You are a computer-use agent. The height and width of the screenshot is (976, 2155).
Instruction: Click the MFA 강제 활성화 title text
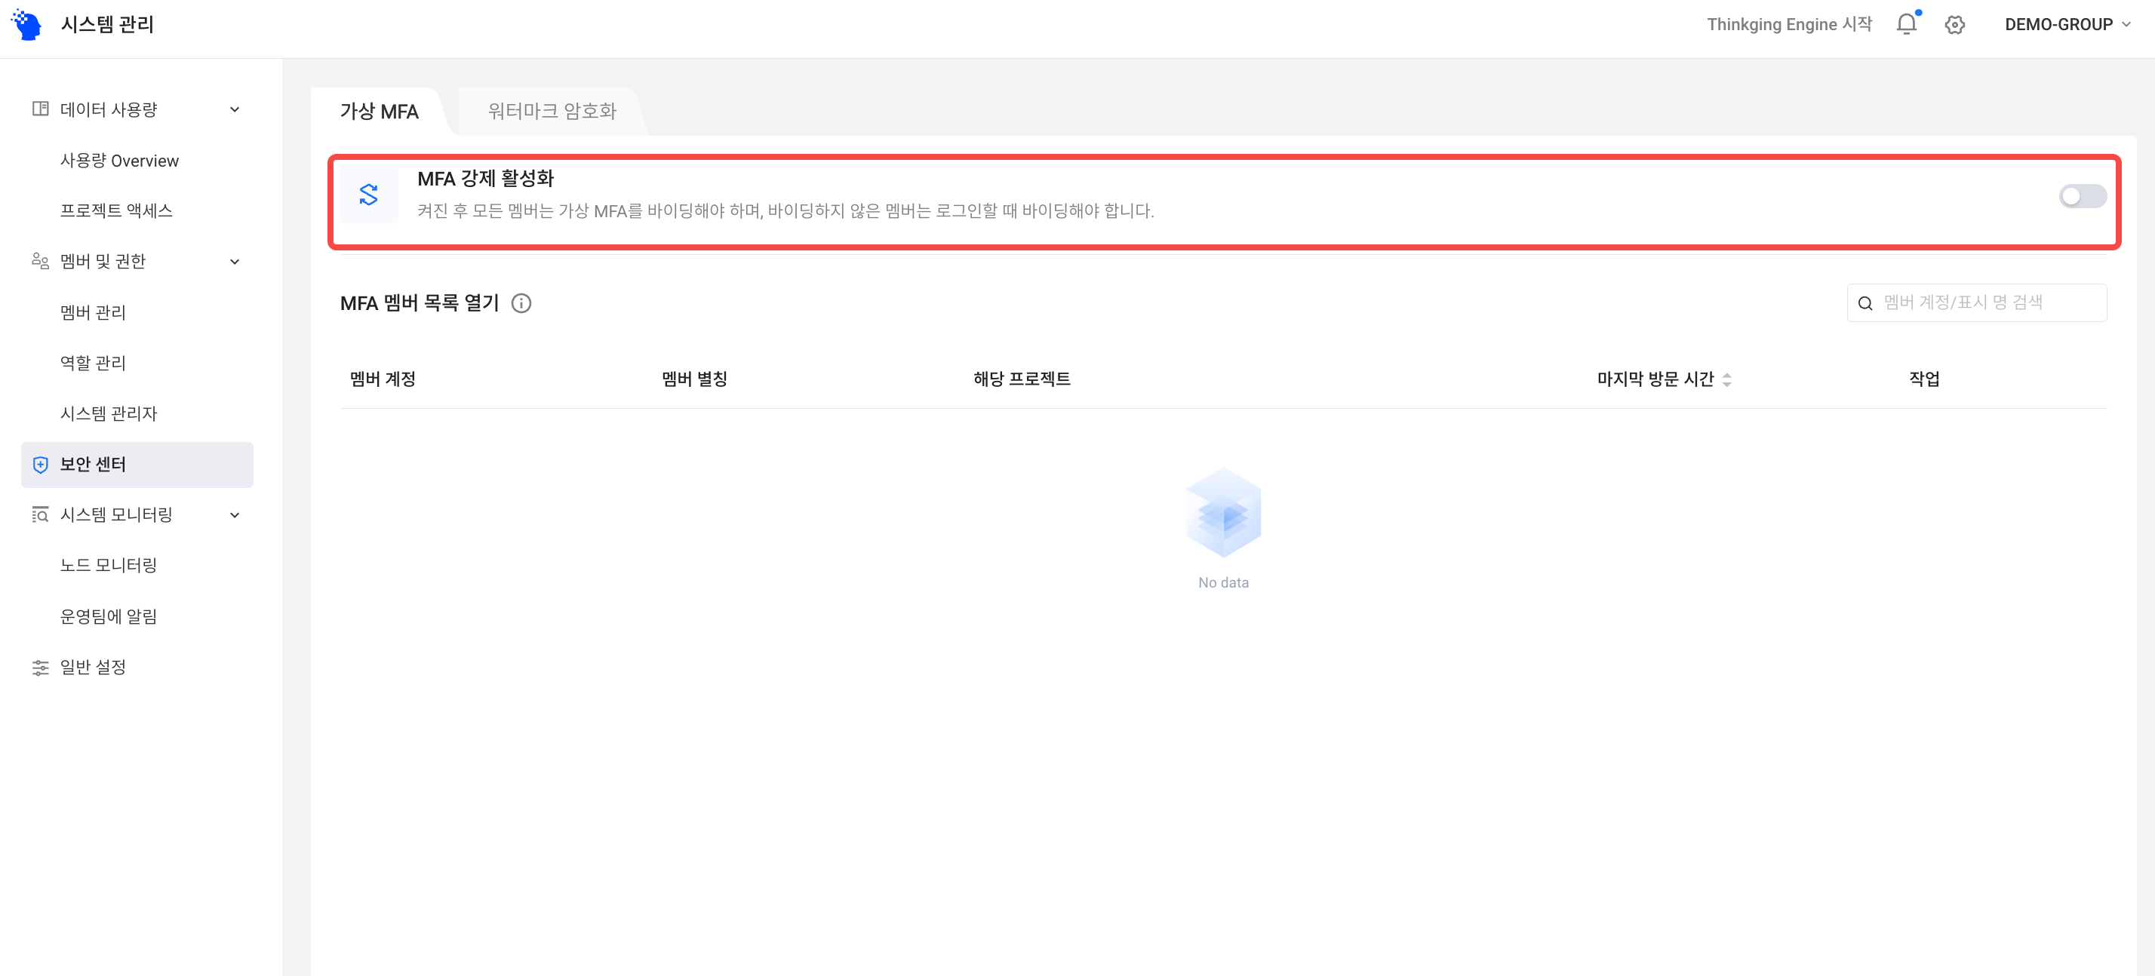485,178
